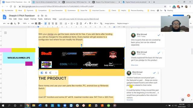The width and height of the screenshot is (193, 108).
Task: Select the Wrap text image option
Action: [46, 73]
